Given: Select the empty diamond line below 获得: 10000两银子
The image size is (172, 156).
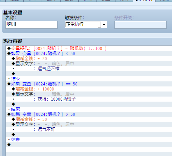Looking at the screenshot, I should pyautogui.click(x=89, y=104).
